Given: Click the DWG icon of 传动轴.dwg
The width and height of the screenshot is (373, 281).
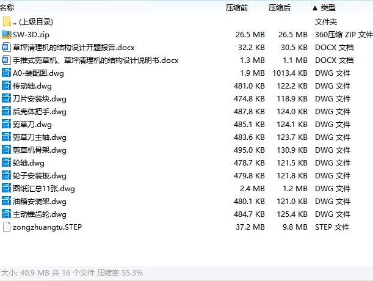Looking at the screenshot, I should coord(6,86).
